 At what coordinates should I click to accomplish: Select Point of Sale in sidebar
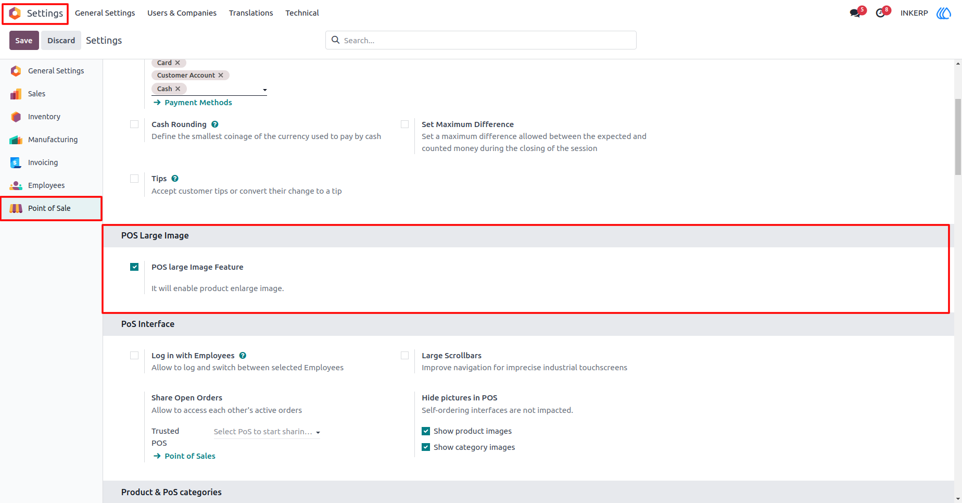pos(51,208)
